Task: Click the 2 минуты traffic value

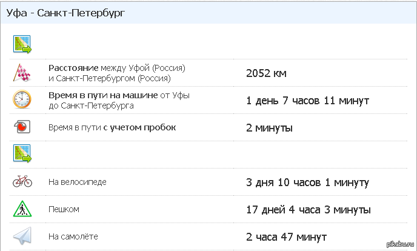Action: coord(270,128)
